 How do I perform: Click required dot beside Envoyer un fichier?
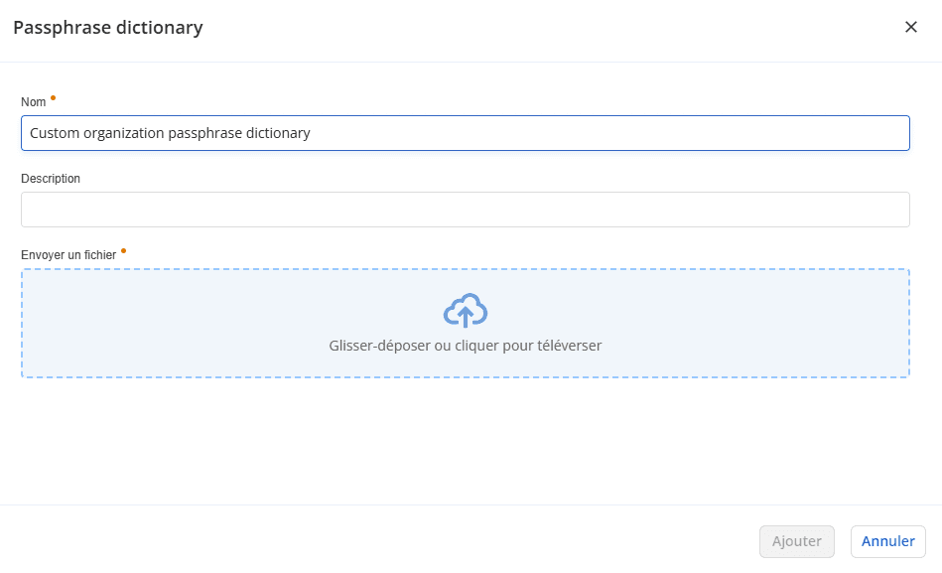pos(123,251)
